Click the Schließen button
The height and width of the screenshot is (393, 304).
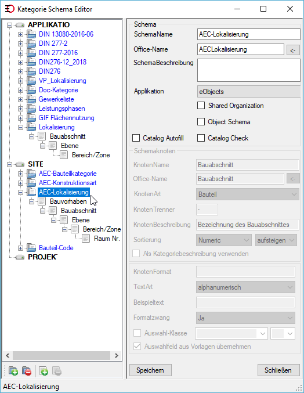[278, 370]
